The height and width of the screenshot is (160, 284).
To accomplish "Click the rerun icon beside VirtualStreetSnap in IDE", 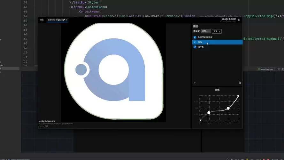I will click(x=279, y=69).
